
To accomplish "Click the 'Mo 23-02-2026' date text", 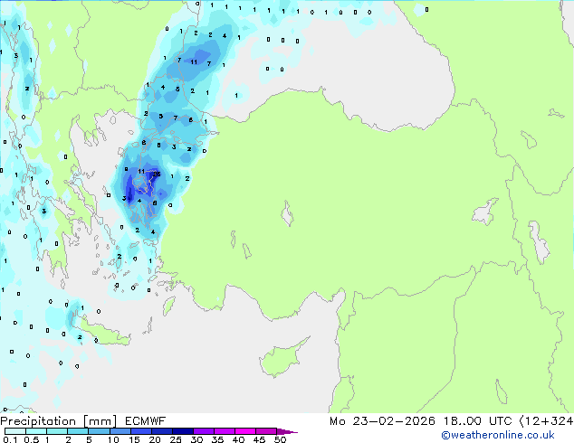I will pos(383,421).
